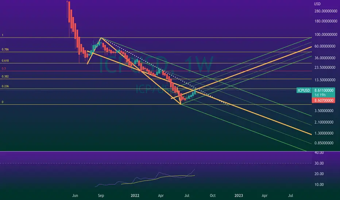The height and width of the screenshot is (200, 340).
Task: Select the Fibonacci 0.618 level label
Action: coord(5,60)
